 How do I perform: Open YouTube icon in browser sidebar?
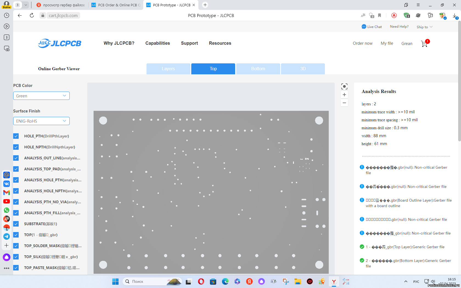coord(7,201)
